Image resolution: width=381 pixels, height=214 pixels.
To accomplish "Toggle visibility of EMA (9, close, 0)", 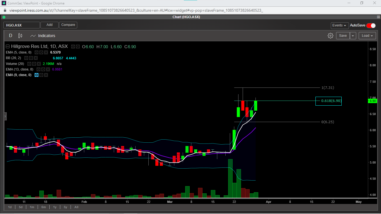I will pos(37,75).
